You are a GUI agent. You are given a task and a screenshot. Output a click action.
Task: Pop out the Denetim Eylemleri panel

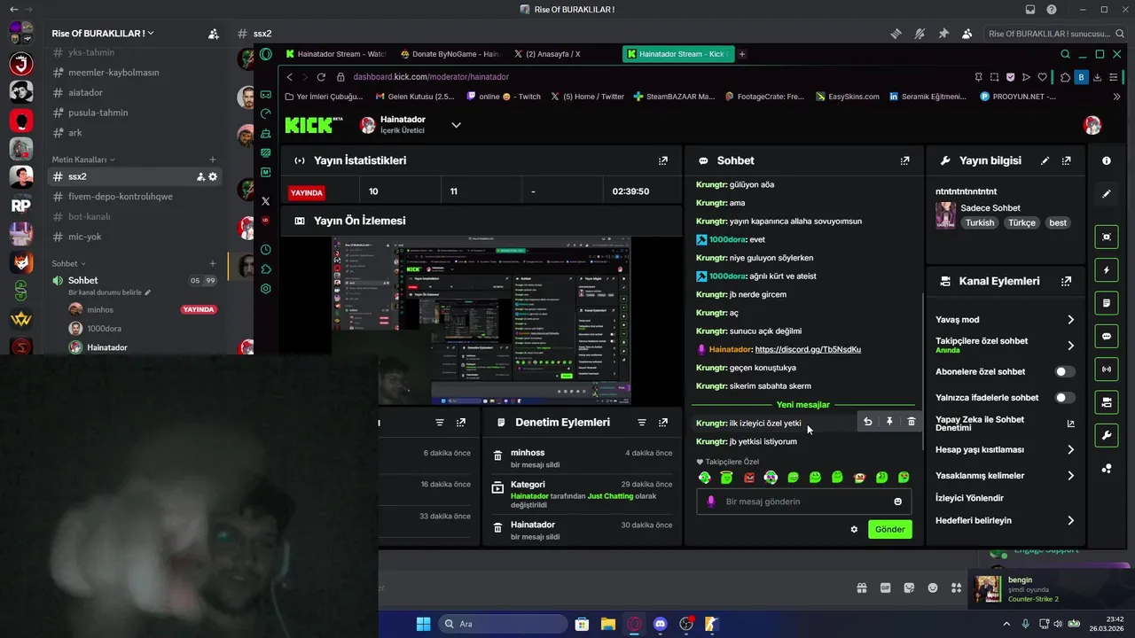click(x=662, y=423)
